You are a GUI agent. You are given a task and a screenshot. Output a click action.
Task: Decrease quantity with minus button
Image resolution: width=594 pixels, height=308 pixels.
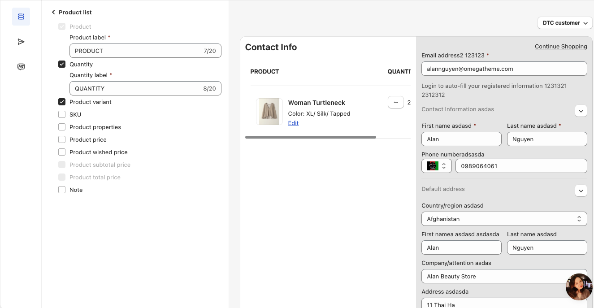tap(395, 103)
